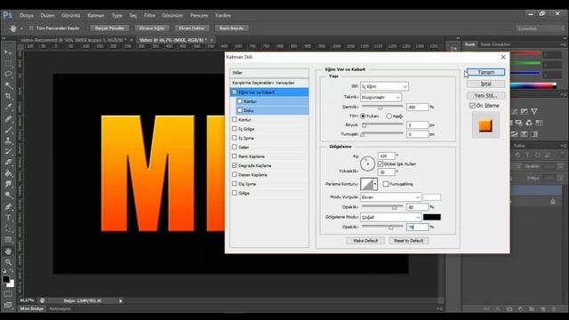Open the Gölgeleme Modu dropdown showing Çoğalt
The image size is (569, 320).
[390, 217]
